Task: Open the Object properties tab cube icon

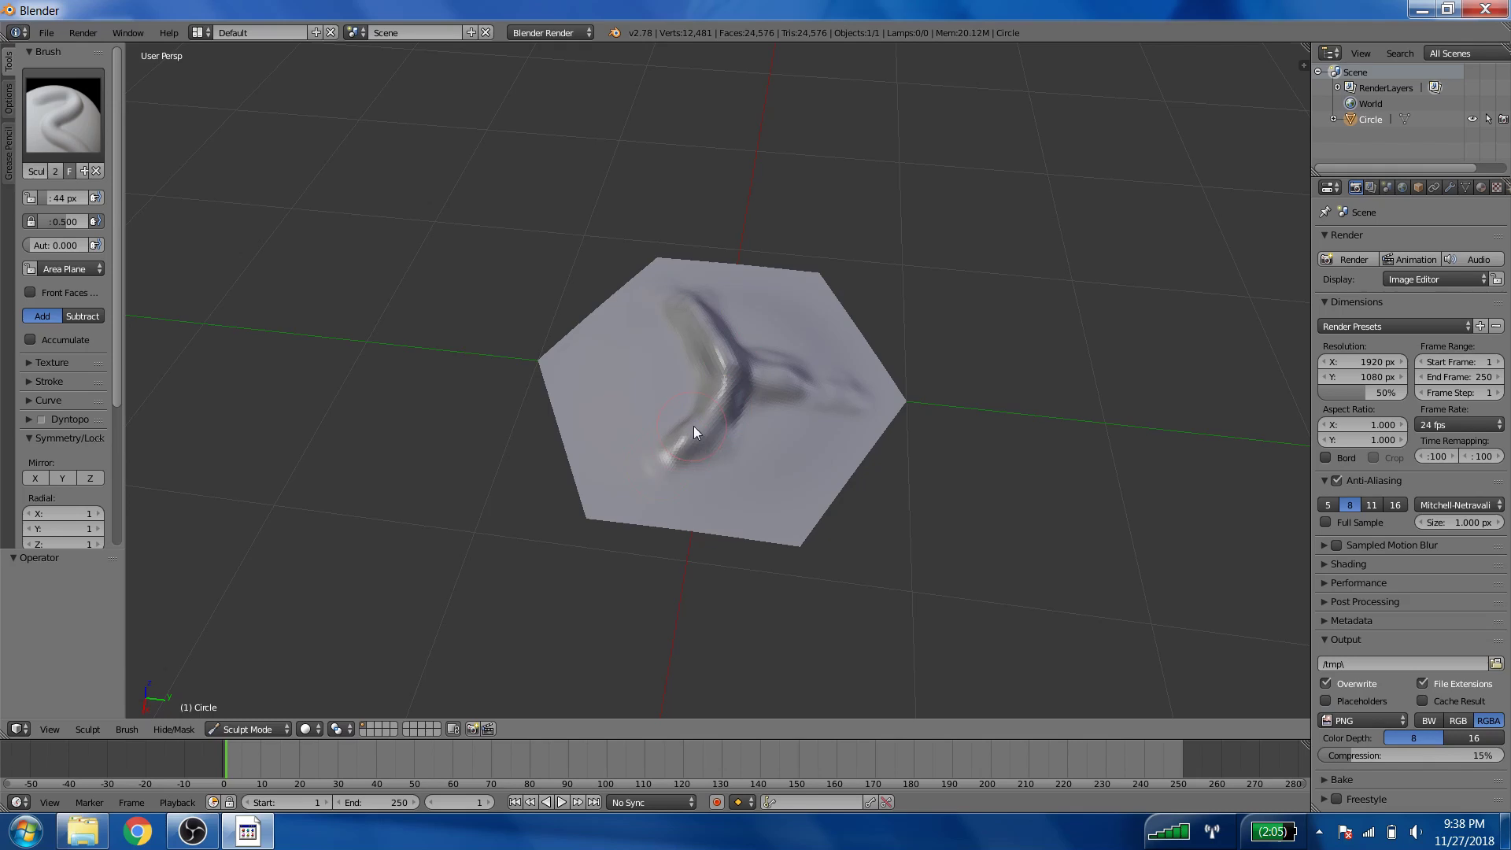Action: point(1418,187)
